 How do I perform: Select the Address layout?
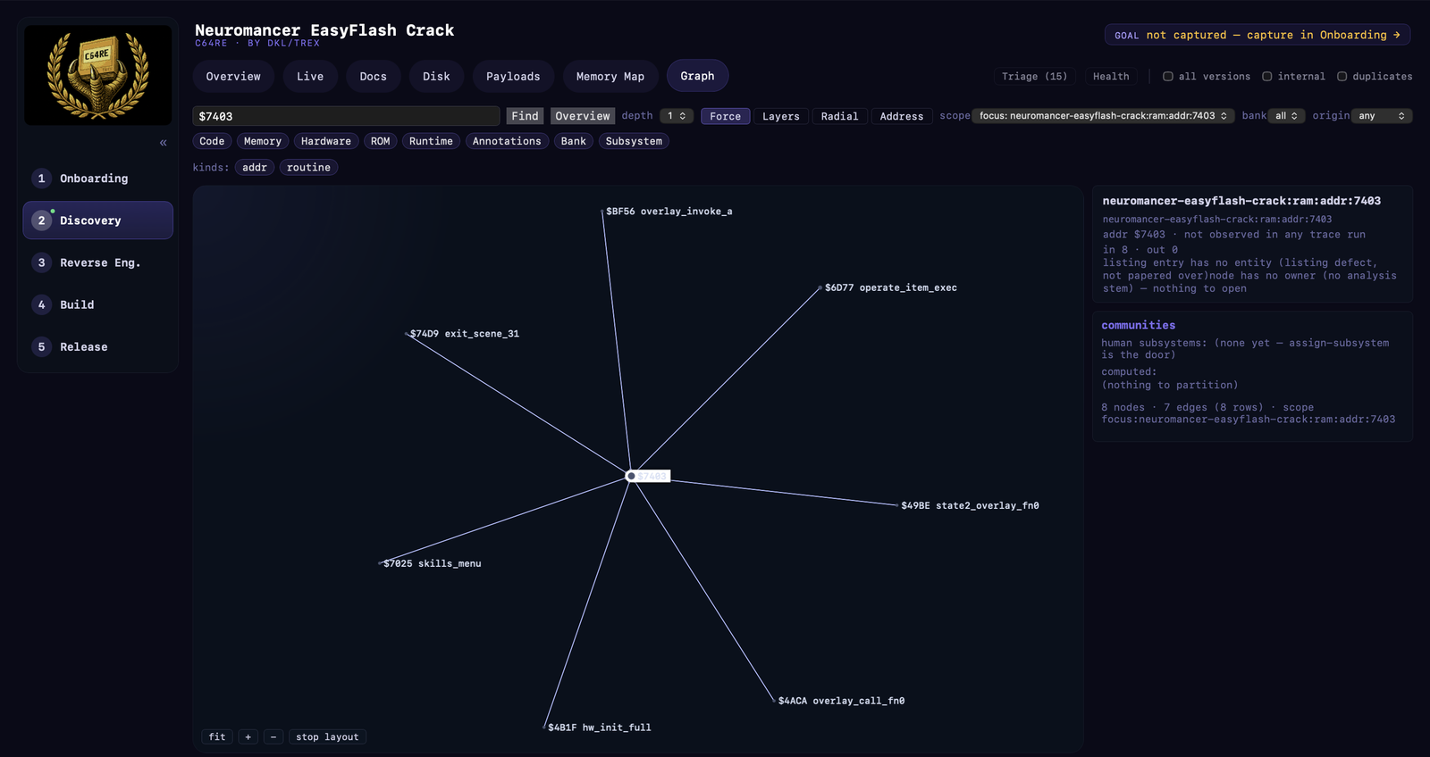pos(902,116)
